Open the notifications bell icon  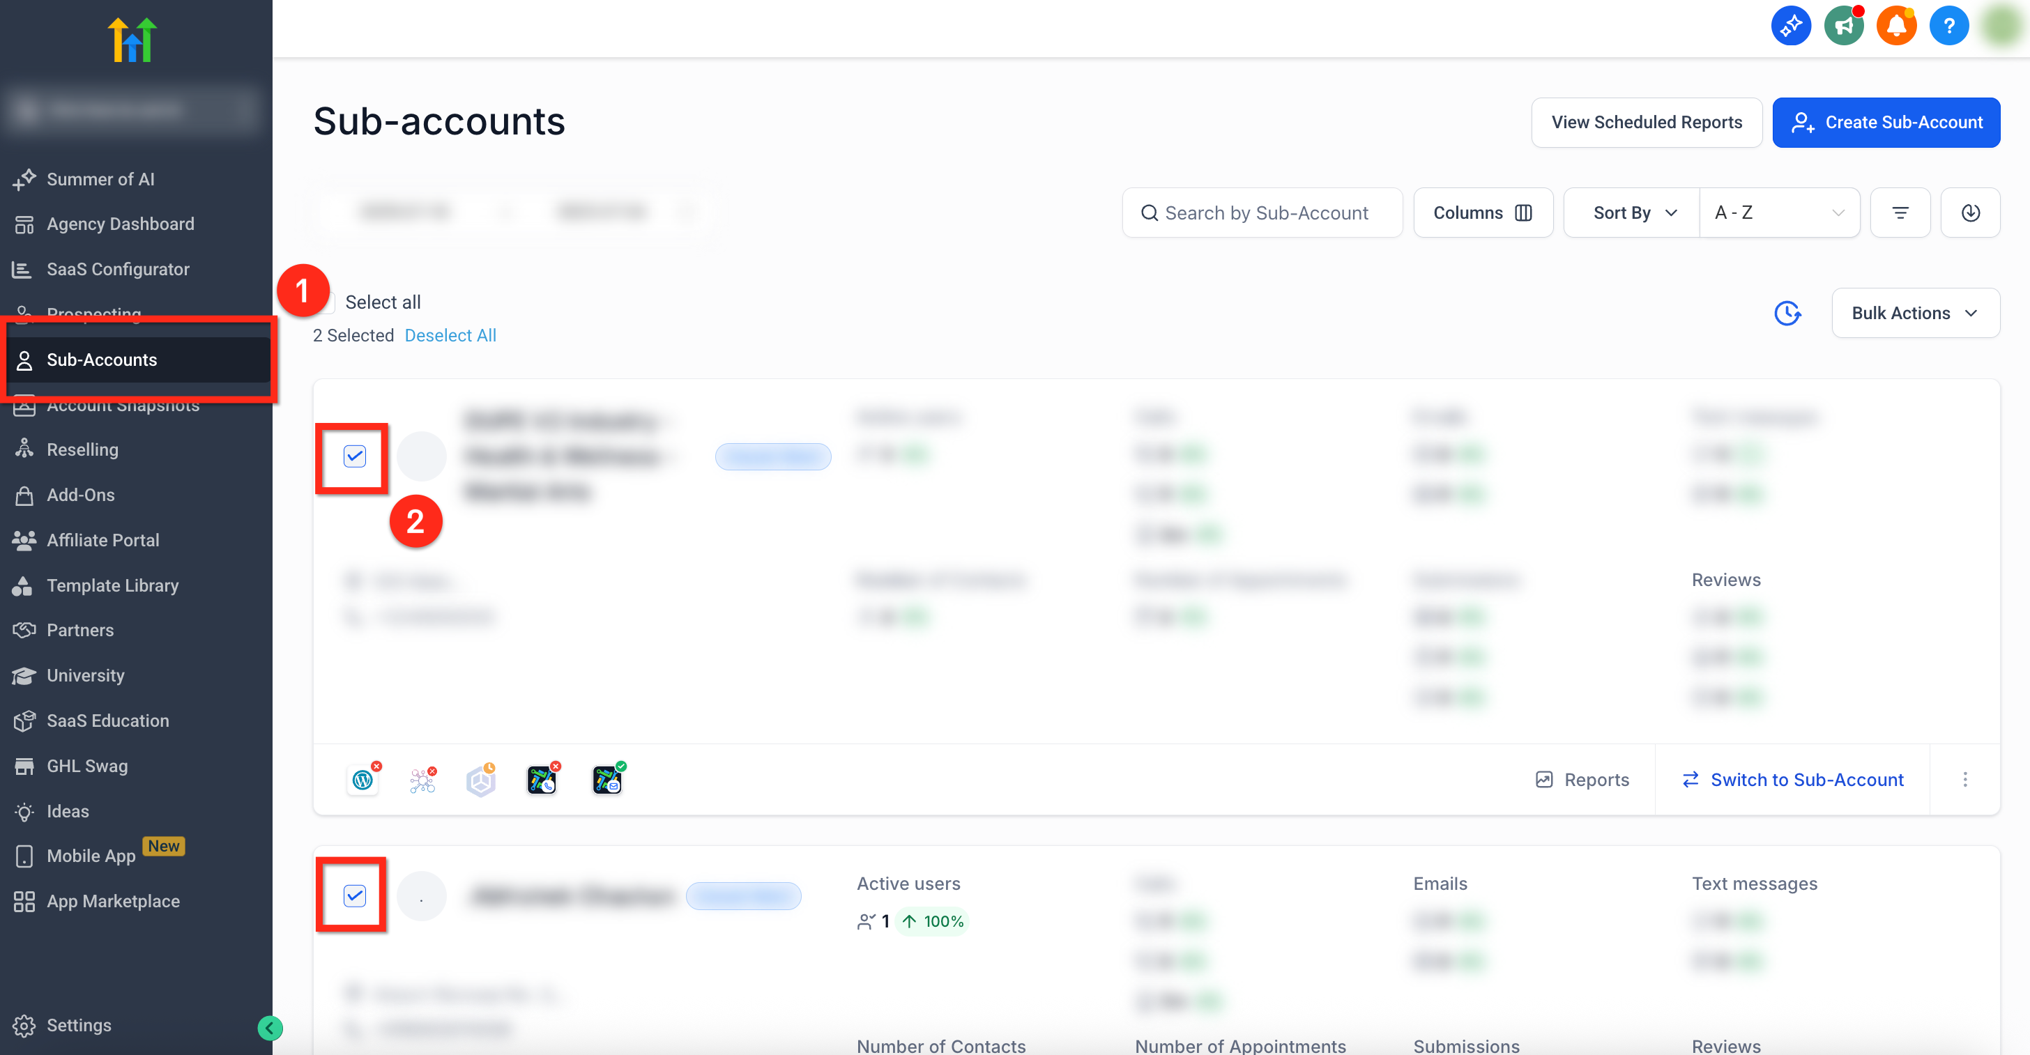pyautogui.click(x=1896, y=26)
